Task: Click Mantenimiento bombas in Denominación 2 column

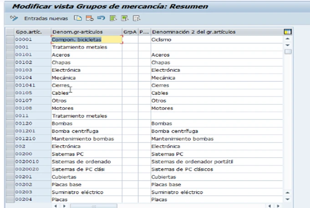Action: click(x=217, y=139)
